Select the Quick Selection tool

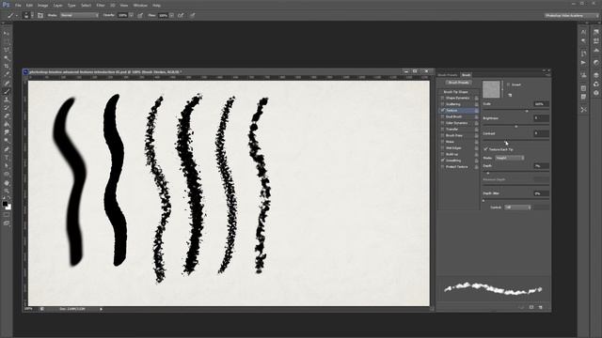7,58
